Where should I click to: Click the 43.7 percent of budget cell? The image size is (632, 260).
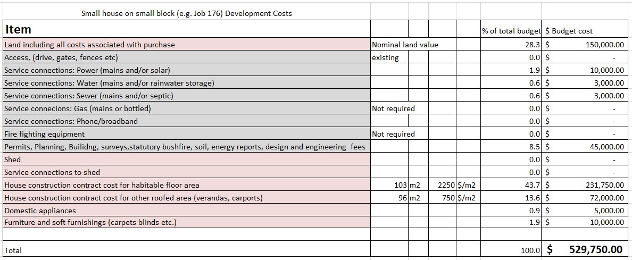532,185
